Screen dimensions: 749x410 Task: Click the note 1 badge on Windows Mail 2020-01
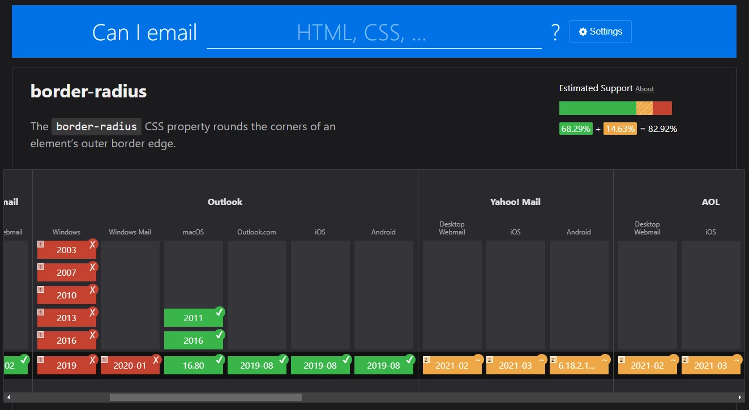pyautogui.click(x=104, y=360)
